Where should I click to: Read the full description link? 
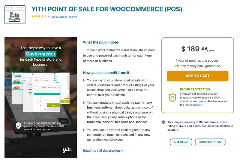point(103,150)
